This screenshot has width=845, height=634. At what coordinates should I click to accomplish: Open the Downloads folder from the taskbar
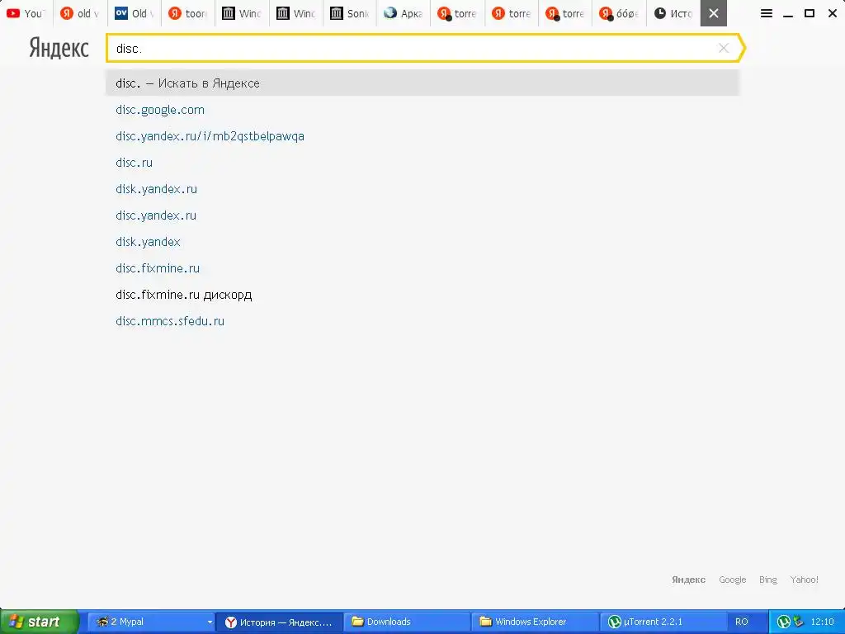407,622
